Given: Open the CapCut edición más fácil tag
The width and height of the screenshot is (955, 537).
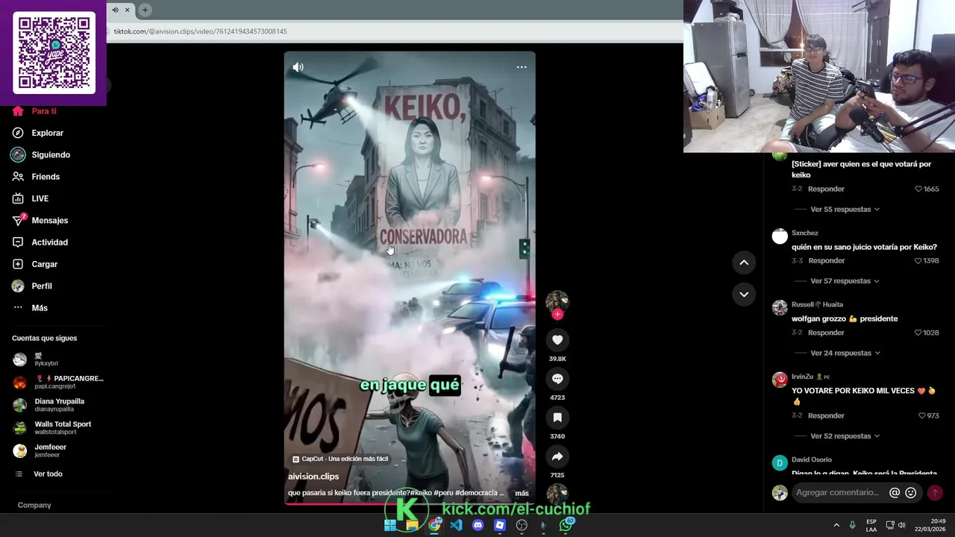Looking at the screenshot, I should [x=340, y=459].
